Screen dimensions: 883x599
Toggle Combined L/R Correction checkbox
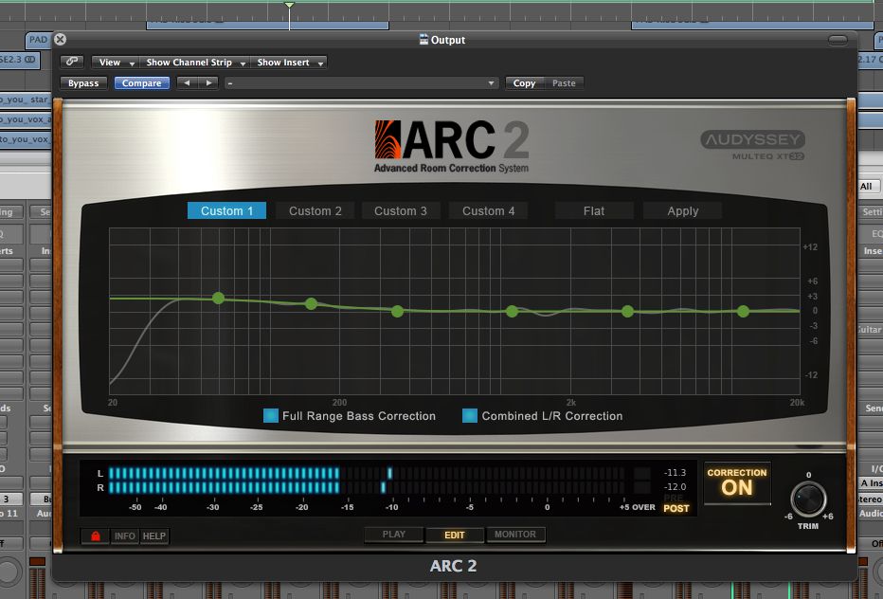(470, 416)
